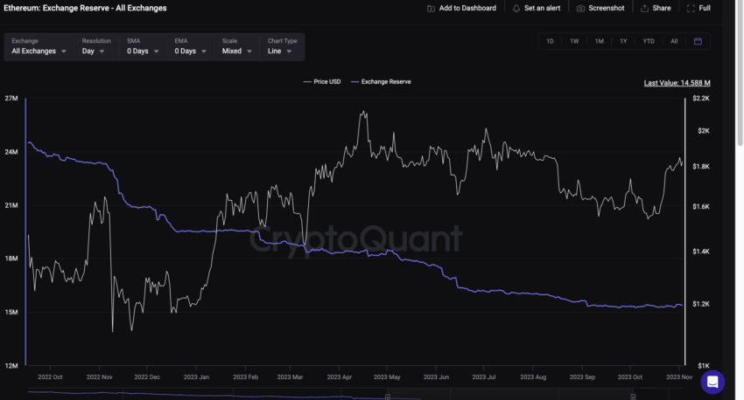Click the Add to Dashboard icon
Viewport: 744px width, 400px height.
(x=431, y=9)
